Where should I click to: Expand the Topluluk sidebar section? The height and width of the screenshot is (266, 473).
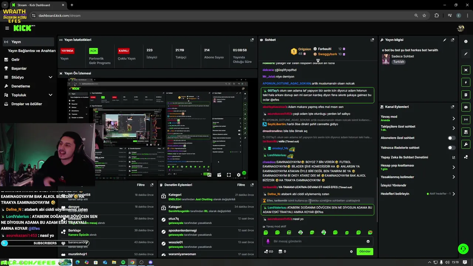[x=50, y=95]
